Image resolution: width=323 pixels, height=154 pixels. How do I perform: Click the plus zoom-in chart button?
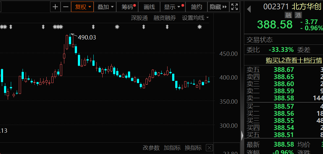55,7
